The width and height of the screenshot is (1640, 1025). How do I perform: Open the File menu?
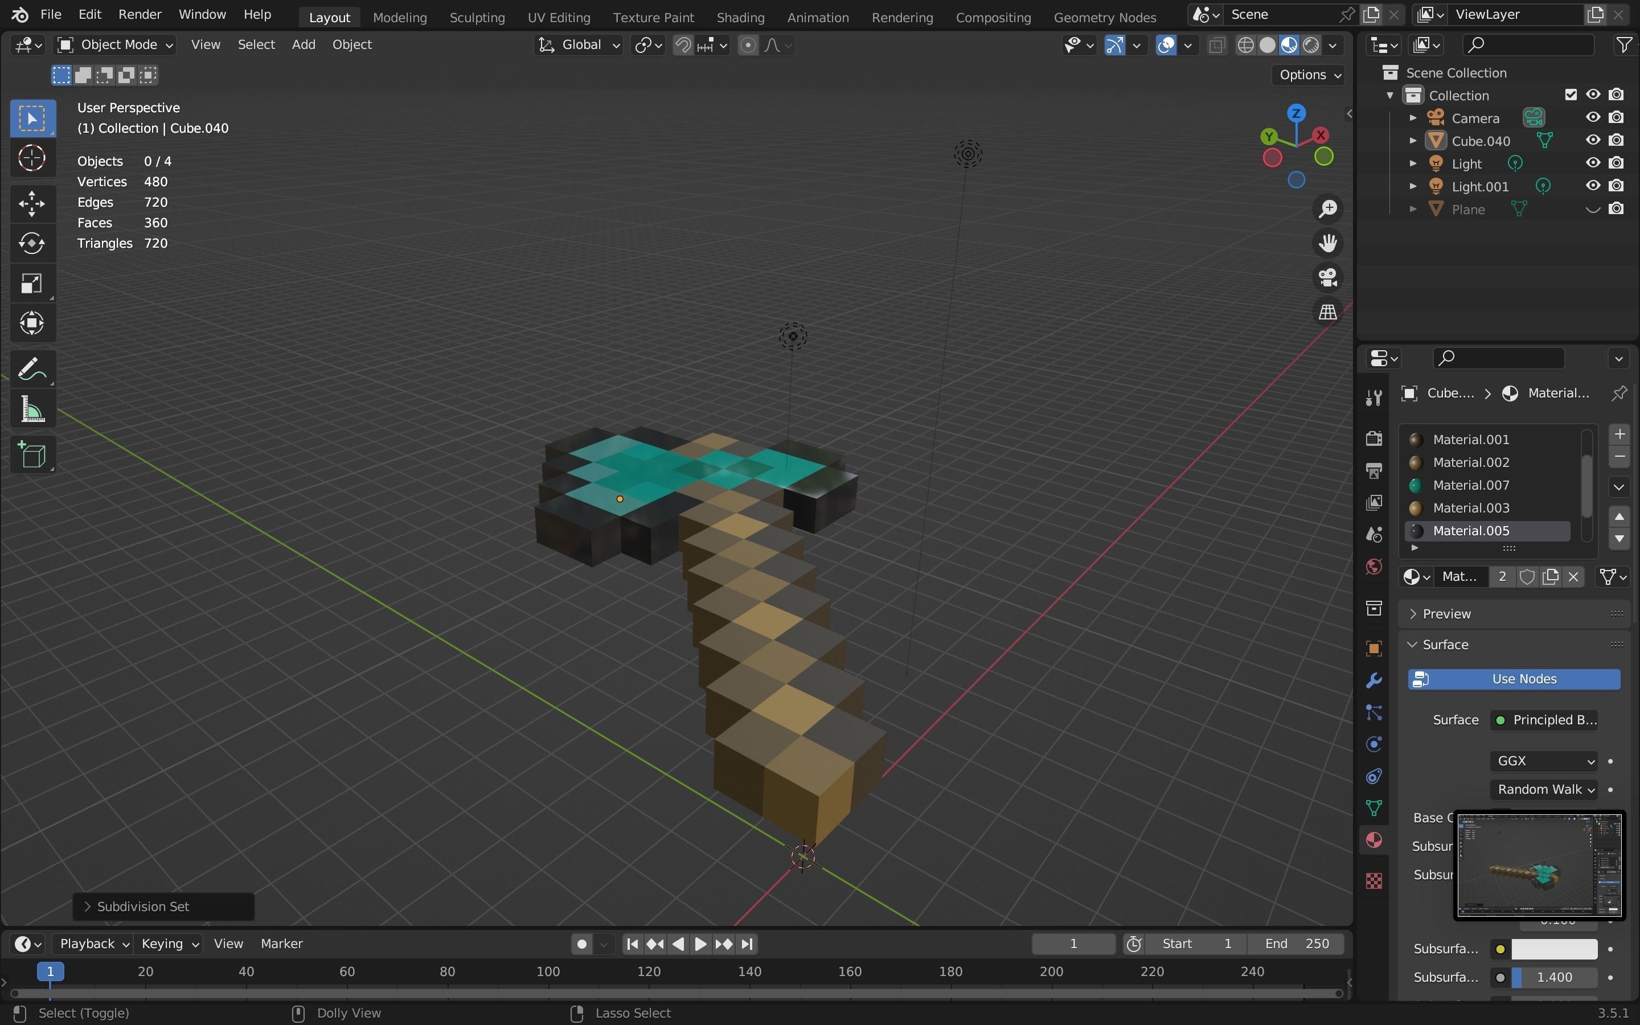pos(51,14)
